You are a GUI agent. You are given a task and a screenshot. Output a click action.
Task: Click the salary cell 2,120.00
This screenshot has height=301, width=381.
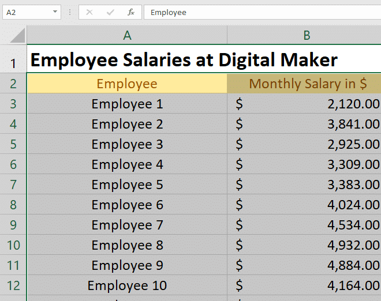(304, 104)
